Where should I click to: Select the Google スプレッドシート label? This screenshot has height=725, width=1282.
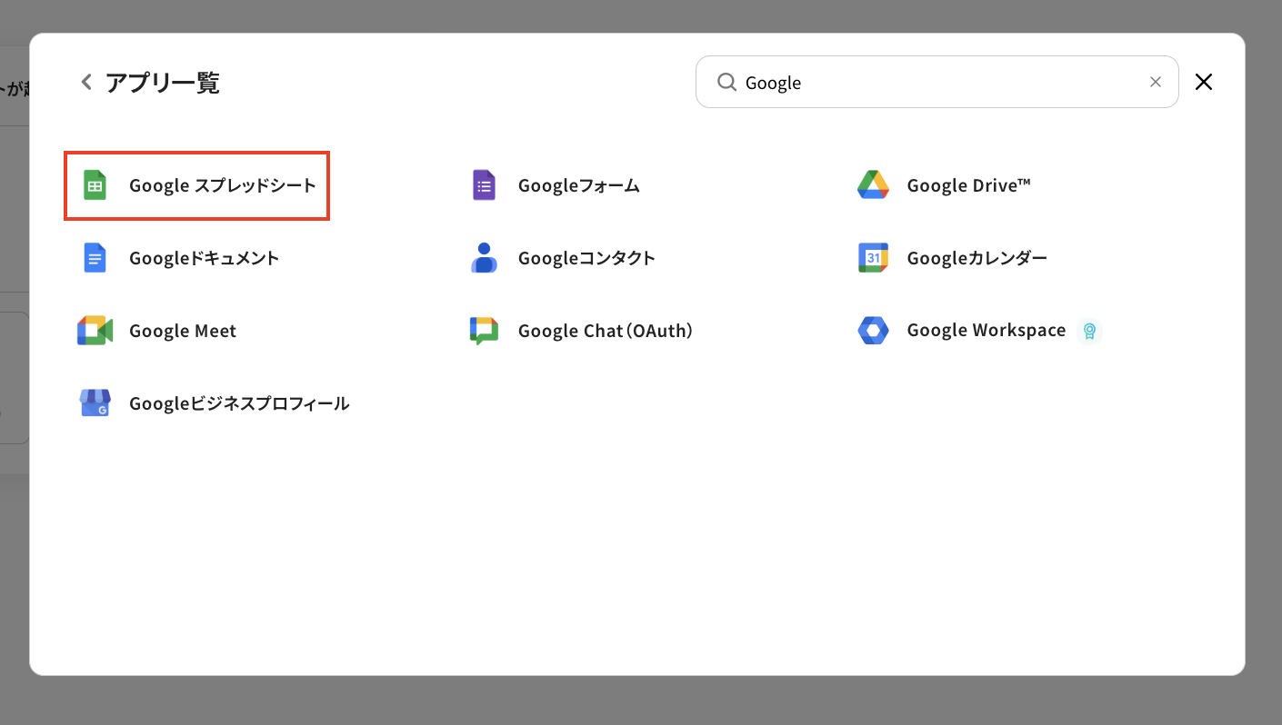223,185
